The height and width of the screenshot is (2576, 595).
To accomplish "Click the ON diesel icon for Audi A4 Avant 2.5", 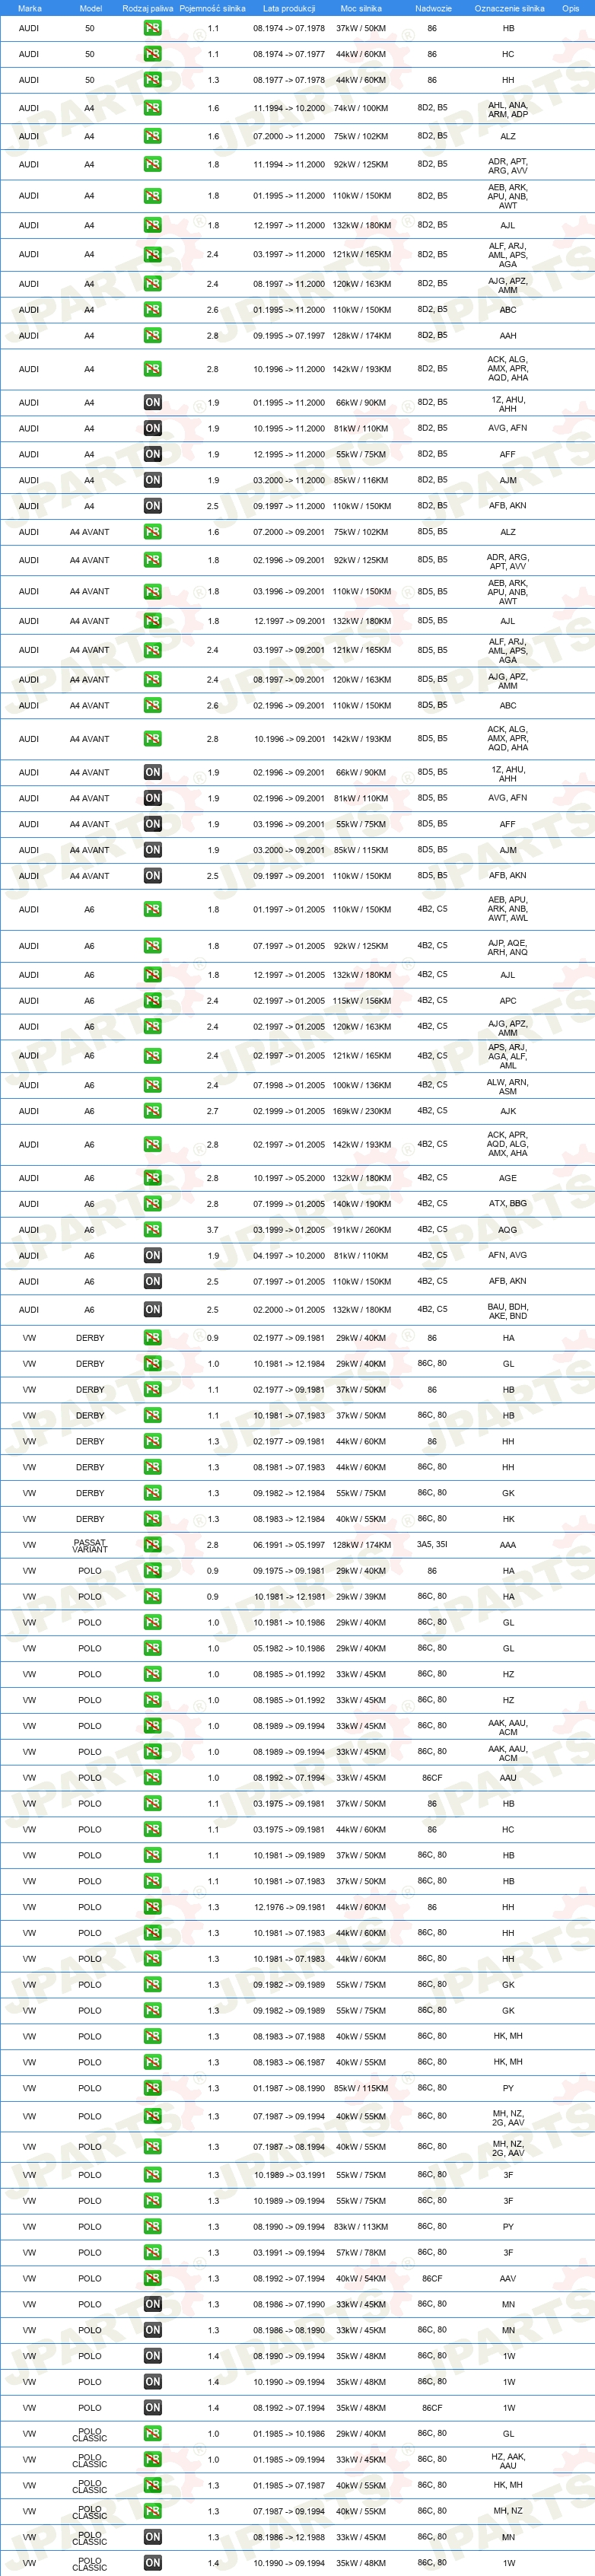I will (152, 876).
